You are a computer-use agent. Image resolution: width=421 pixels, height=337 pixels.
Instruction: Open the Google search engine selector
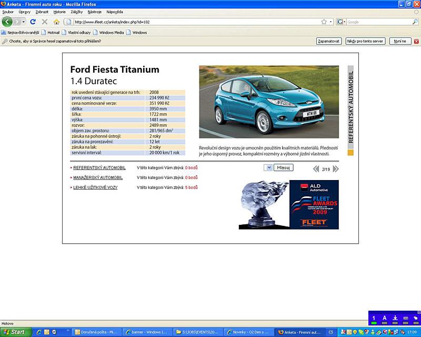click(341, 22)
